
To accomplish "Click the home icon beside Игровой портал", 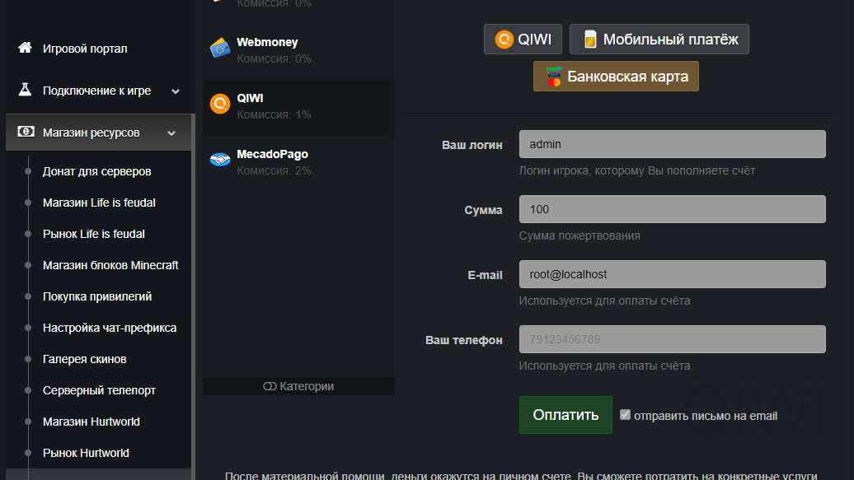I will tap(25, 48).
